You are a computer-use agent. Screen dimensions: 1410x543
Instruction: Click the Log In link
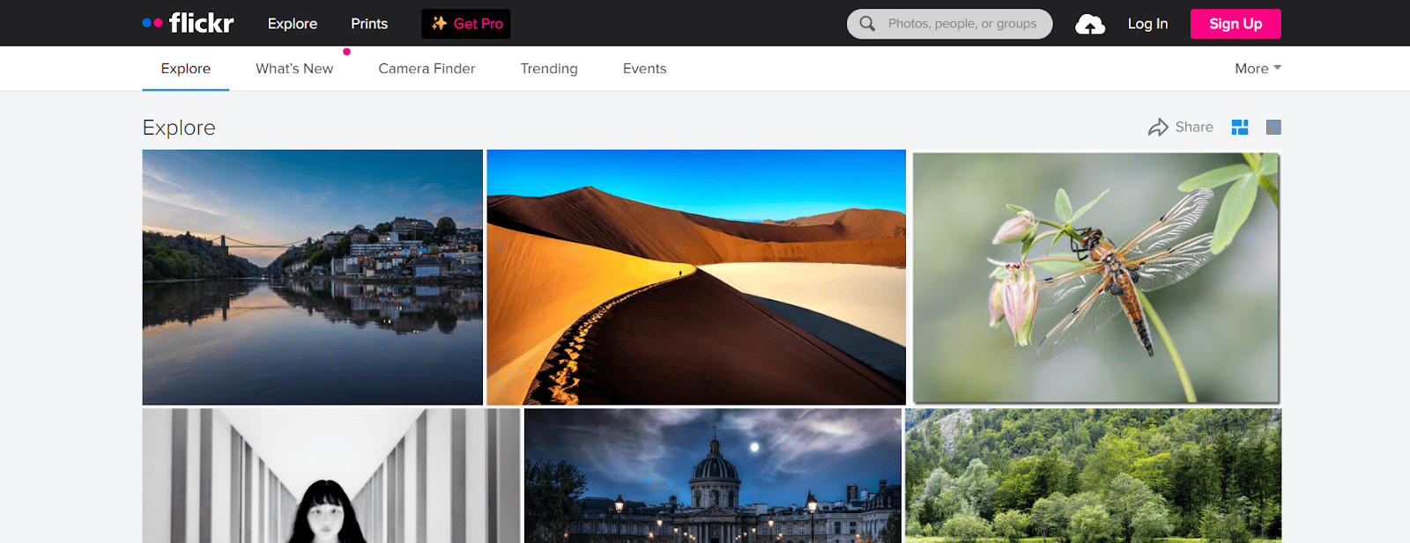click(1147, 24)
